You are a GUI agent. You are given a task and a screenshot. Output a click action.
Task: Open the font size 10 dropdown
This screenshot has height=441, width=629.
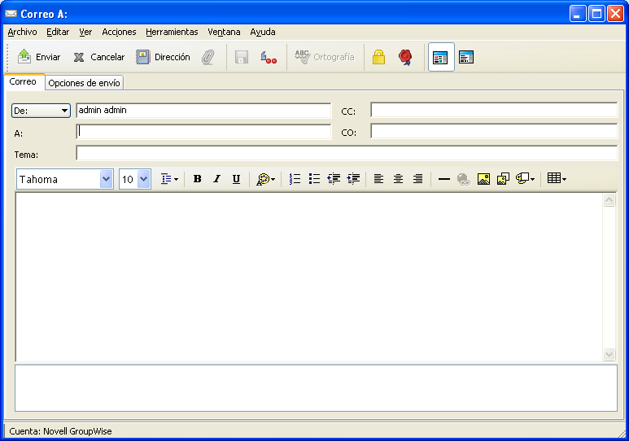[x=143, y=179]
